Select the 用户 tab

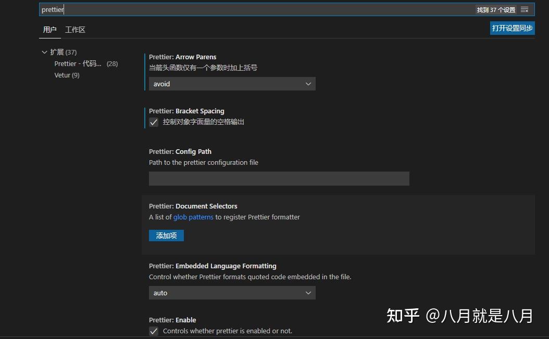[x=49, y=30]
